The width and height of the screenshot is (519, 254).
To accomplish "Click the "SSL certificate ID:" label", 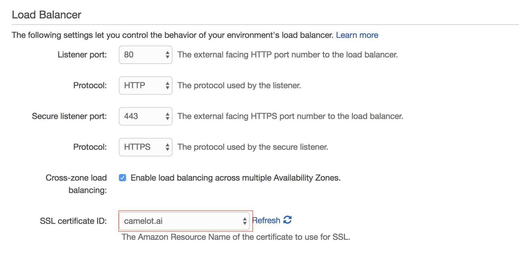I will point(73,221).
